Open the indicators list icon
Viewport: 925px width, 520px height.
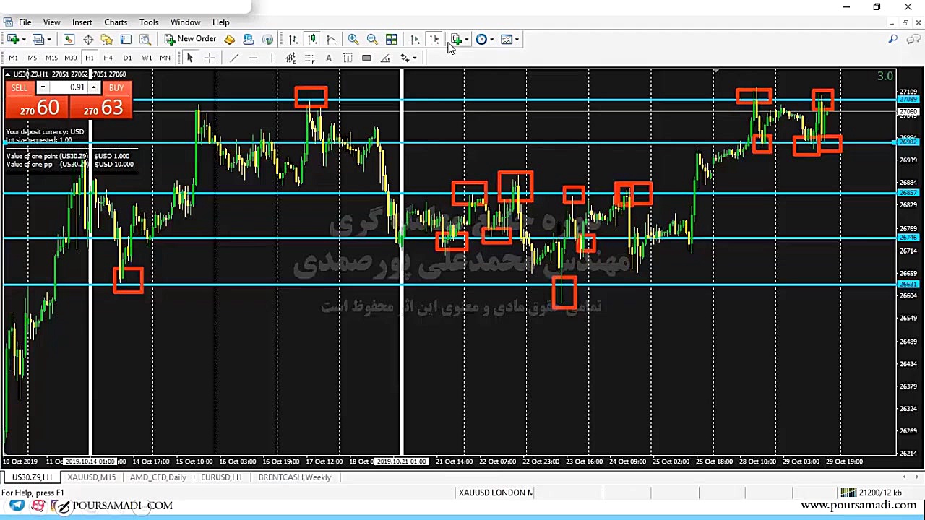click(456, 39)
